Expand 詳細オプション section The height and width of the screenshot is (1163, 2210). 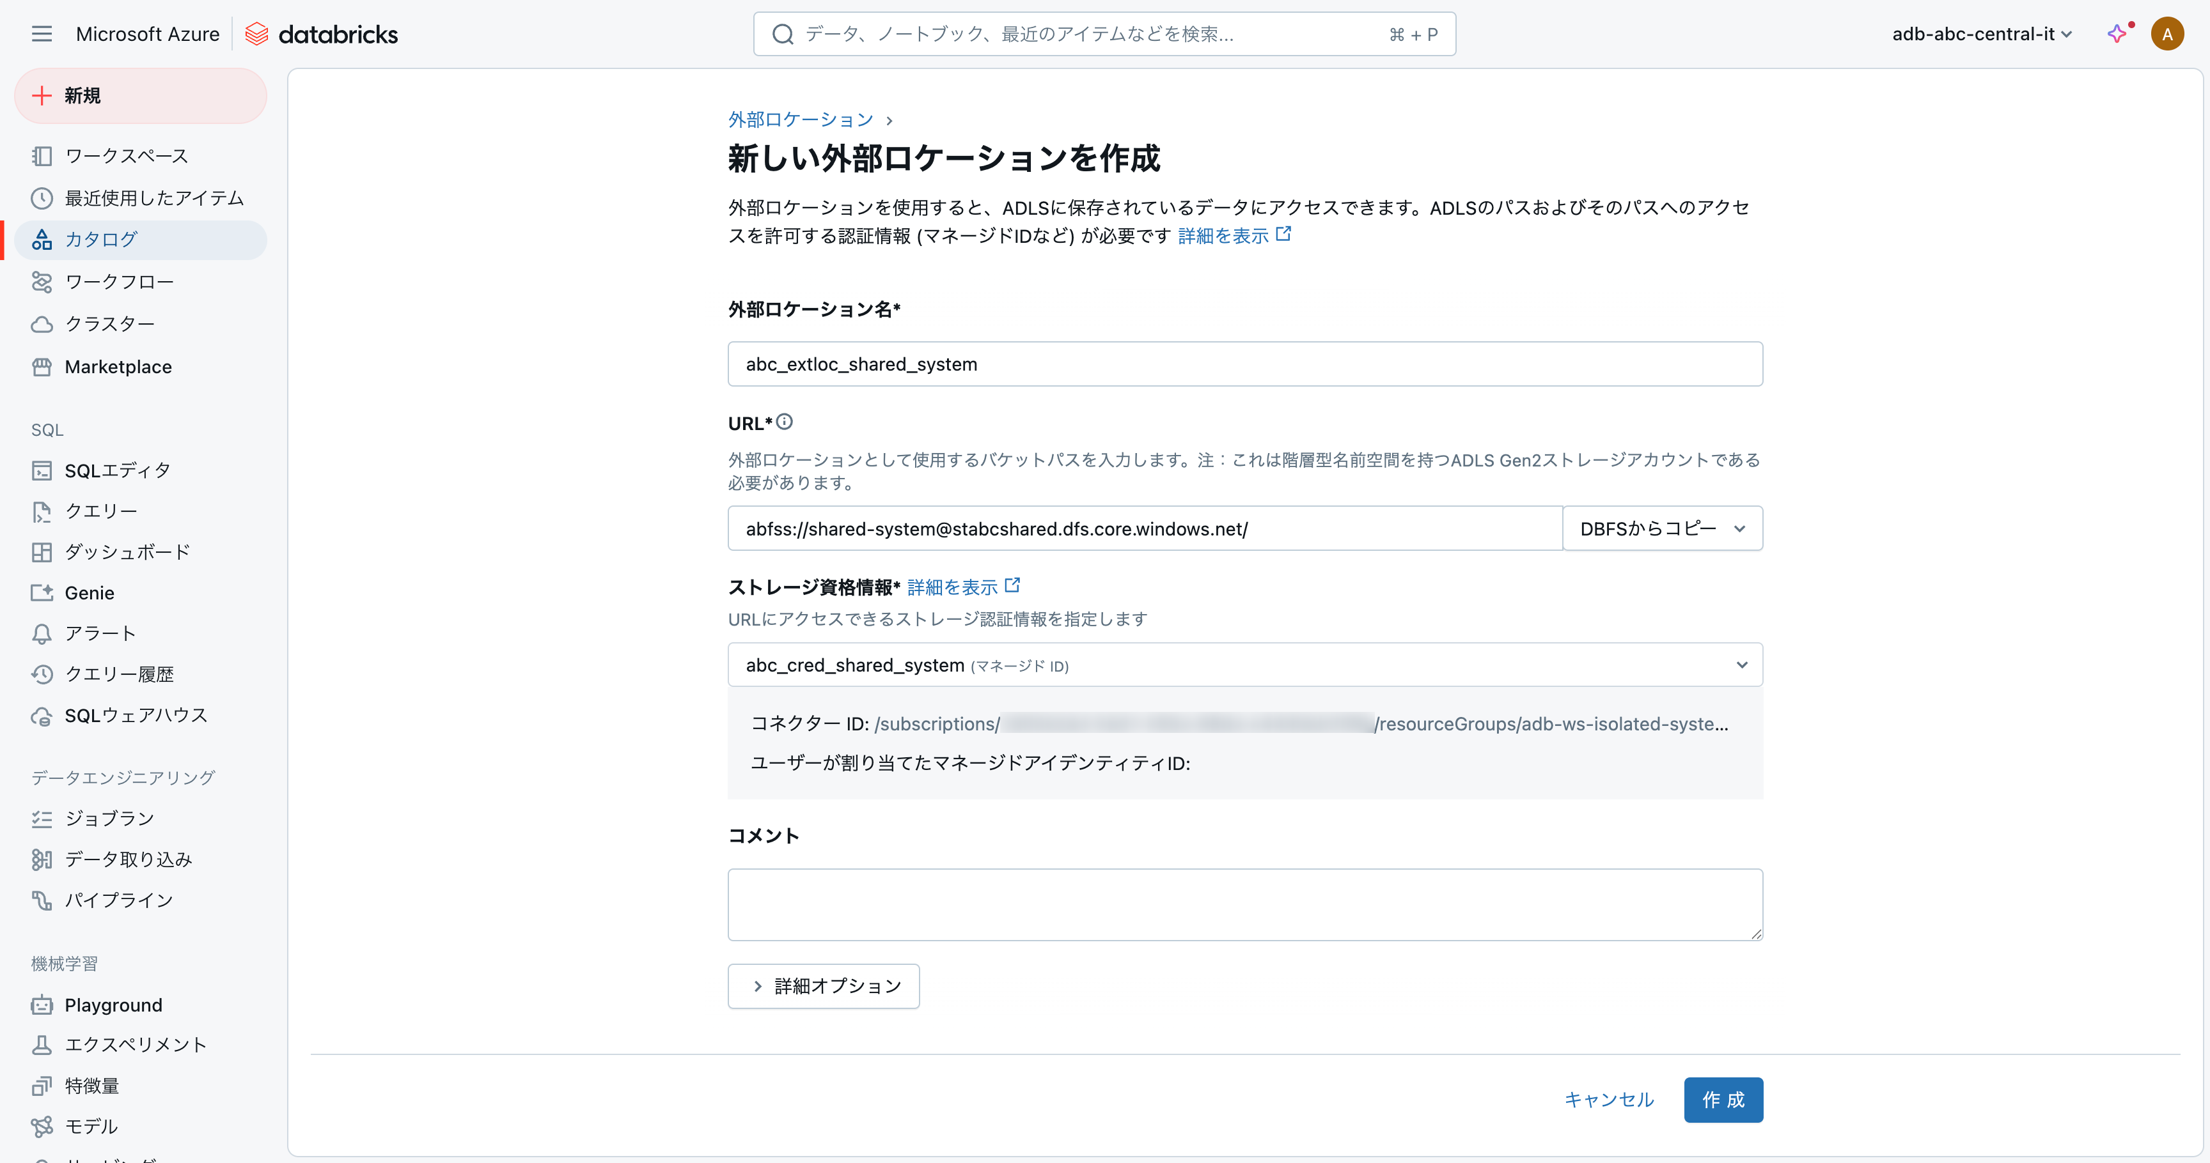point(824,987)
